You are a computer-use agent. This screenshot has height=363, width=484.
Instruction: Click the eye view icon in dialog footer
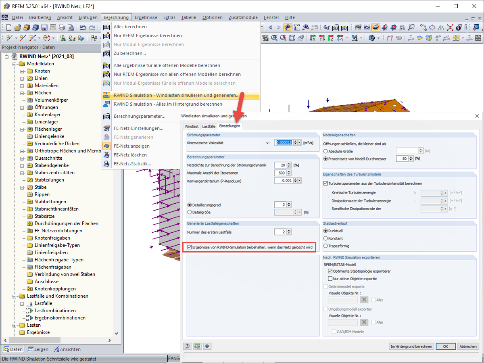coord(207,346)
